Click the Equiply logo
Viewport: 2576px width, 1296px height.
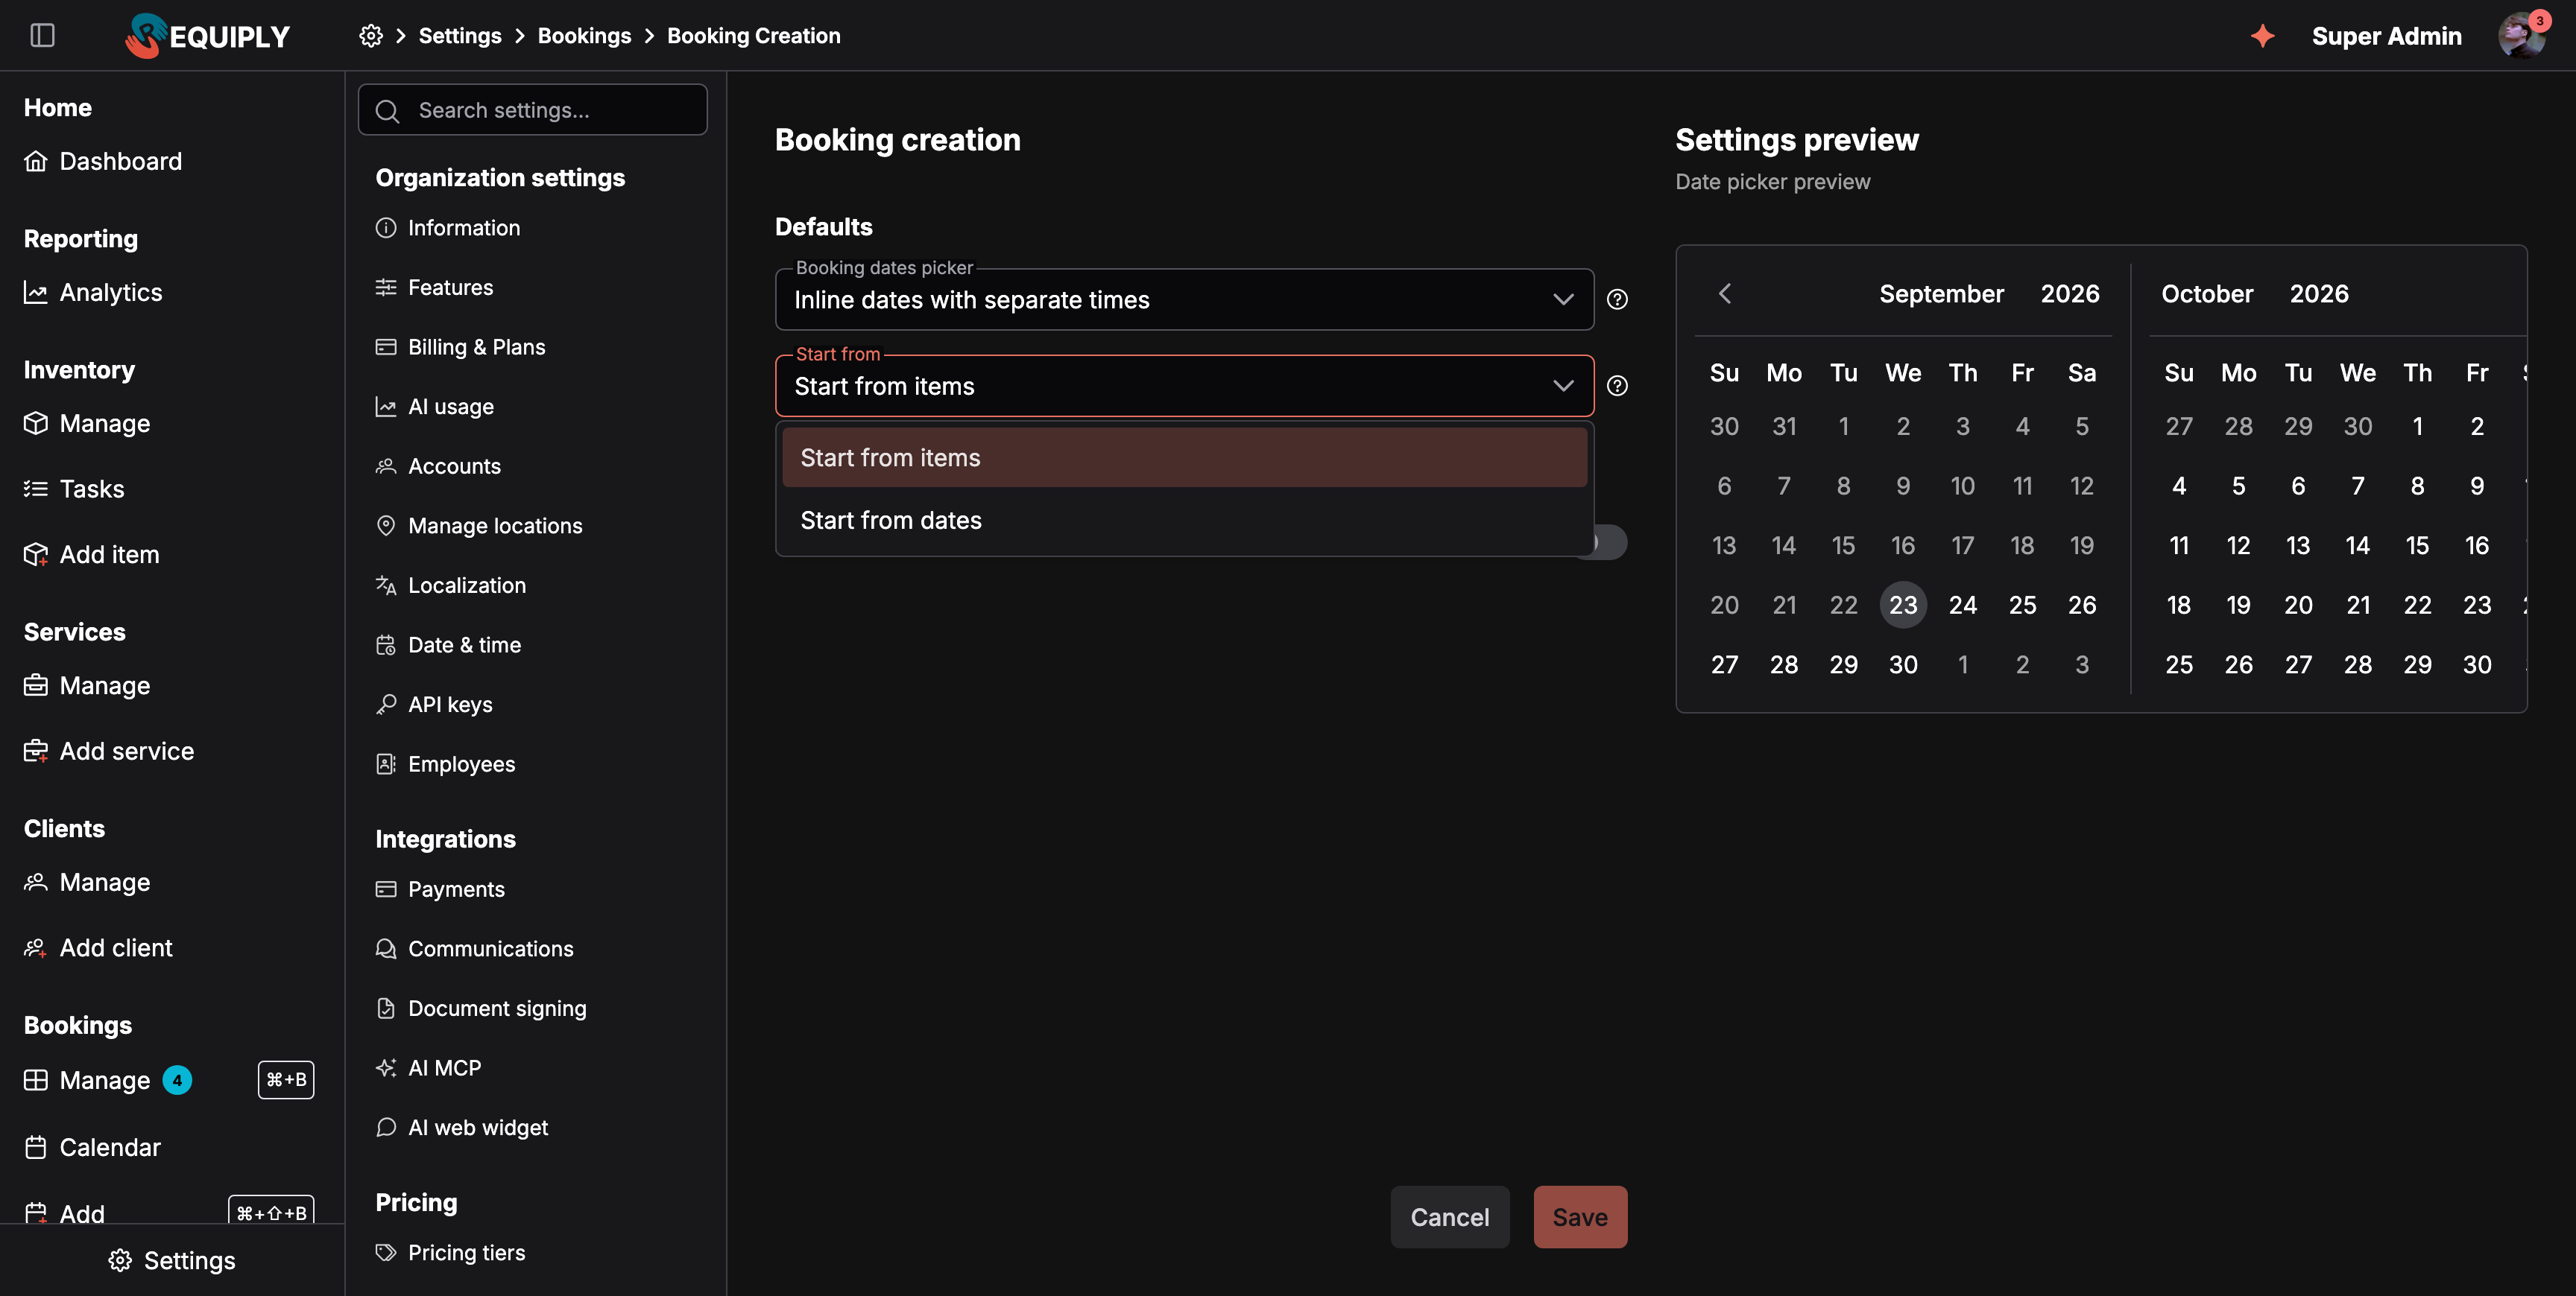pyautogui.click(x=207, y=36)
